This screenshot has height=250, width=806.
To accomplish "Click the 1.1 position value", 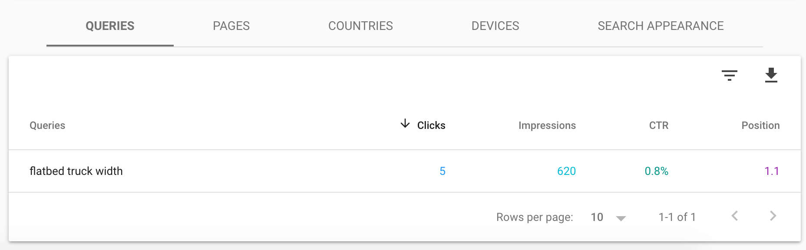I will tap(771, 171).
